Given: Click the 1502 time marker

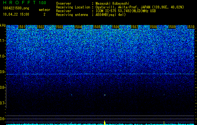Looking at the screenshot, I should [x=41, y=27].
